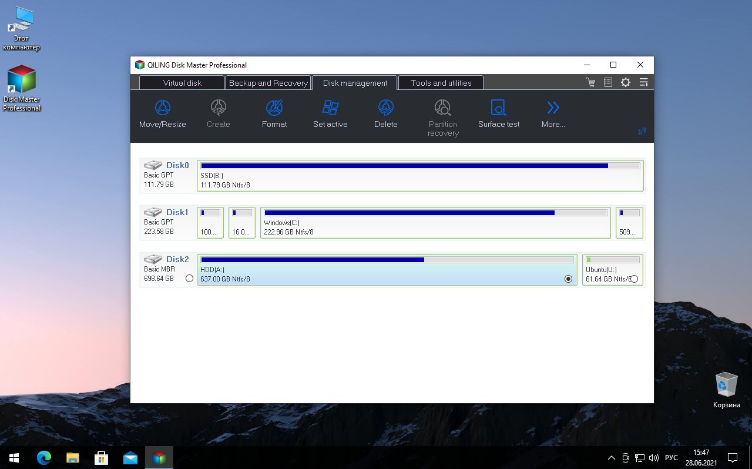
Task: Open the Backup and Recovery tab
Action: click(x=268, y=83)
